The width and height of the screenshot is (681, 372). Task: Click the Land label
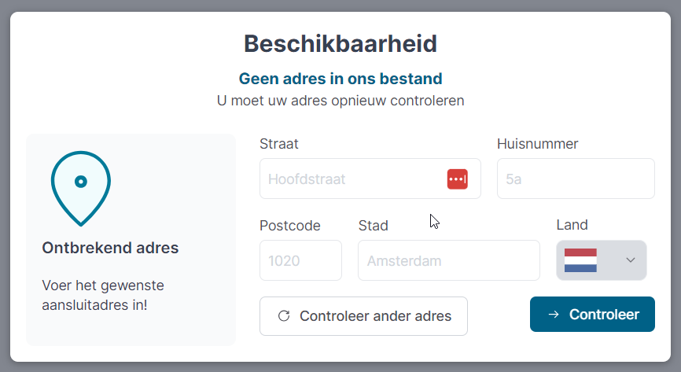click(x=572, y=225)
